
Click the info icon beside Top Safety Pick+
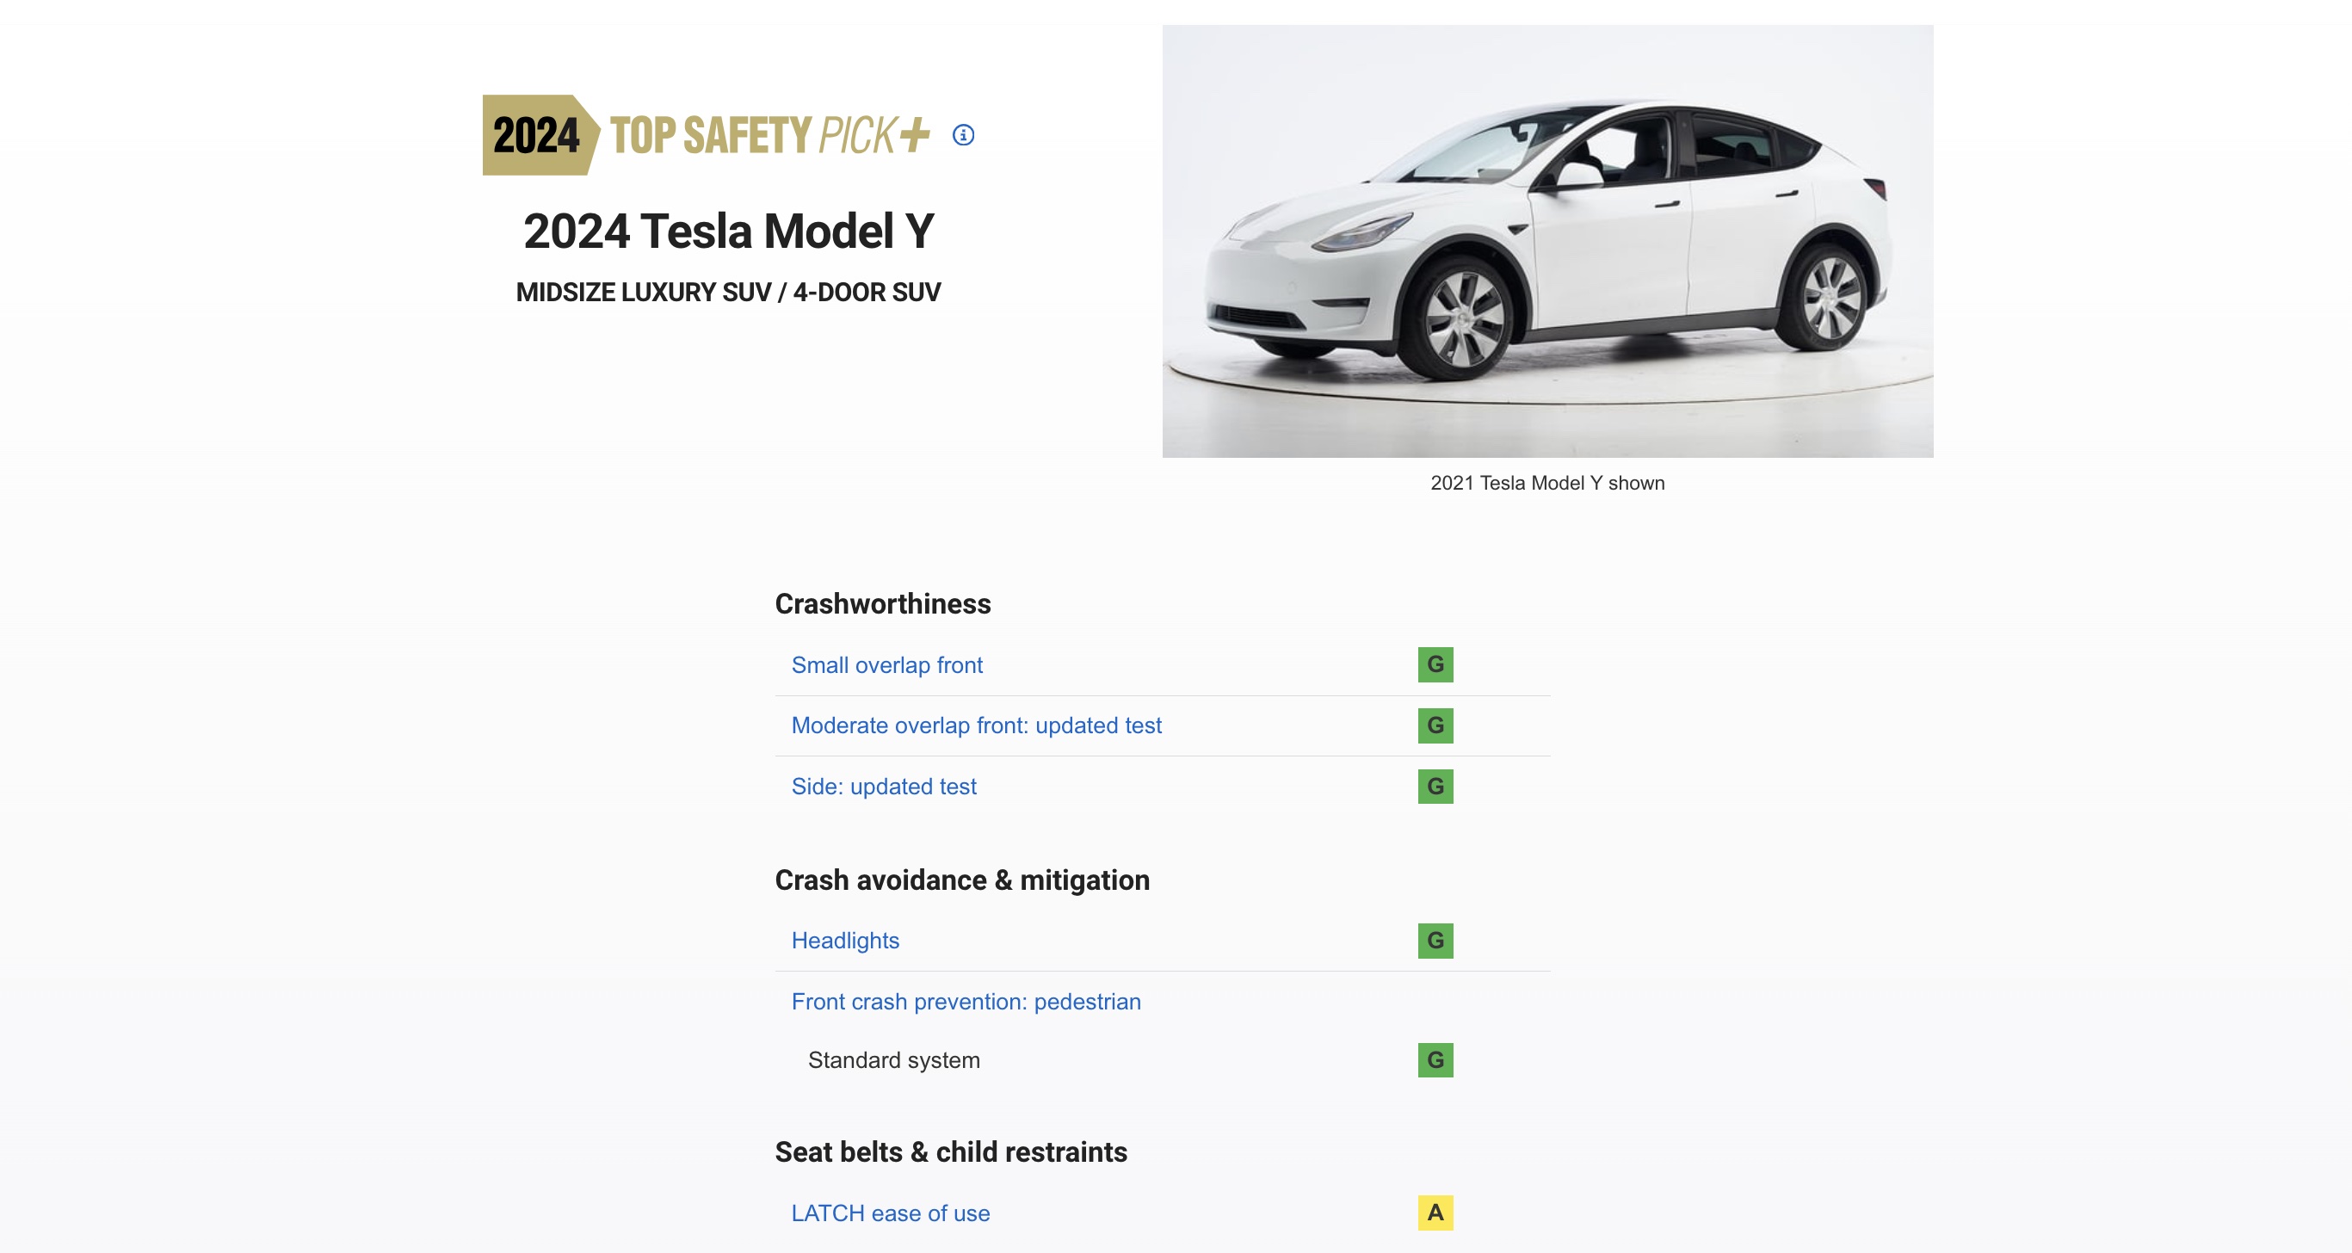pyautogui.click(x=963, y=135)
